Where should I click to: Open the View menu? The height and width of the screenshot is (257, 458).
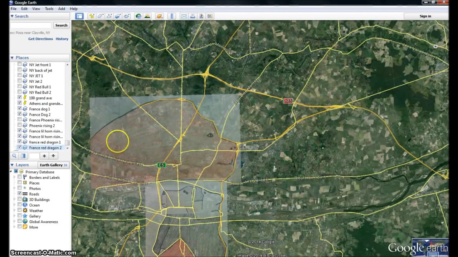pos(36,9)
